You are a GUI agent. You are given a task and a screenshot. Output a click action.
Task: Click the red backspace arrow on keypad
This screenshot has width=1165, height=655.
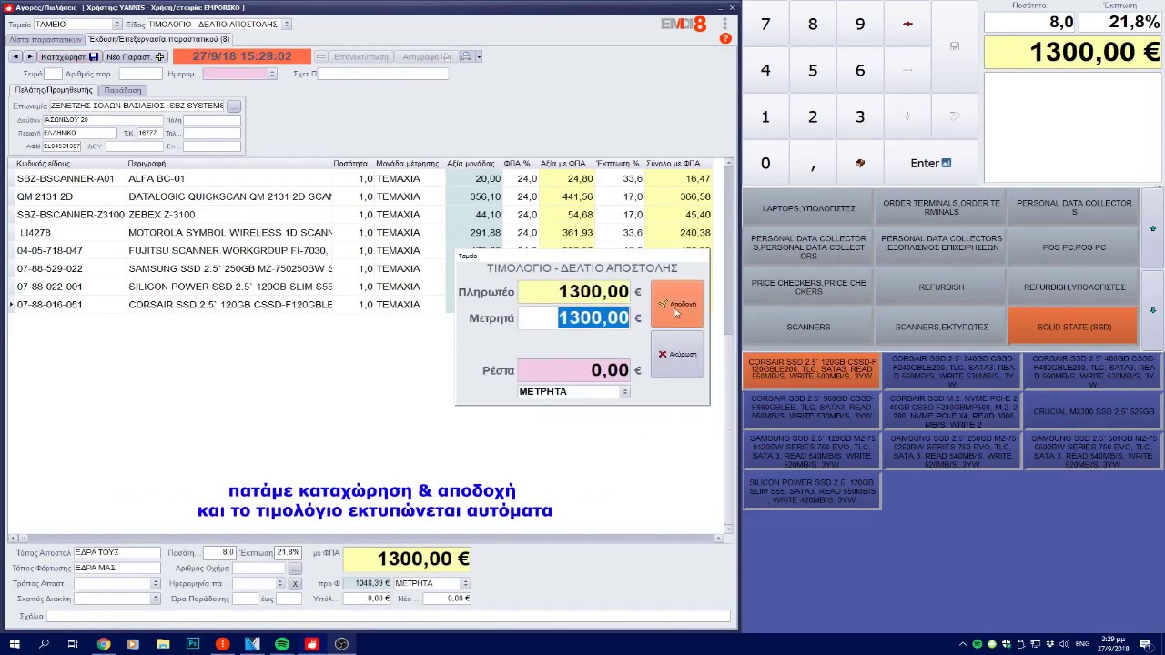click(x=907, y=24)
